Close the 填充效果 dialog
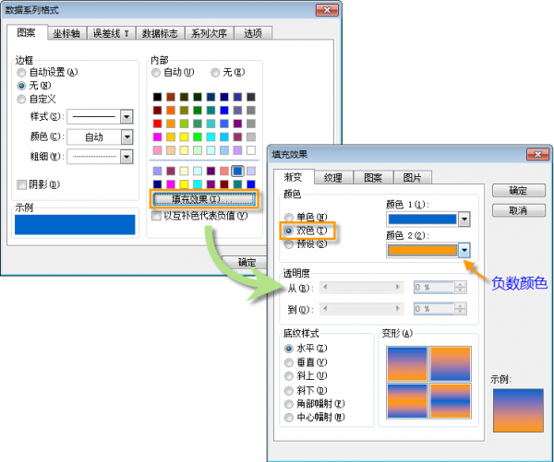 pos(537,154)
